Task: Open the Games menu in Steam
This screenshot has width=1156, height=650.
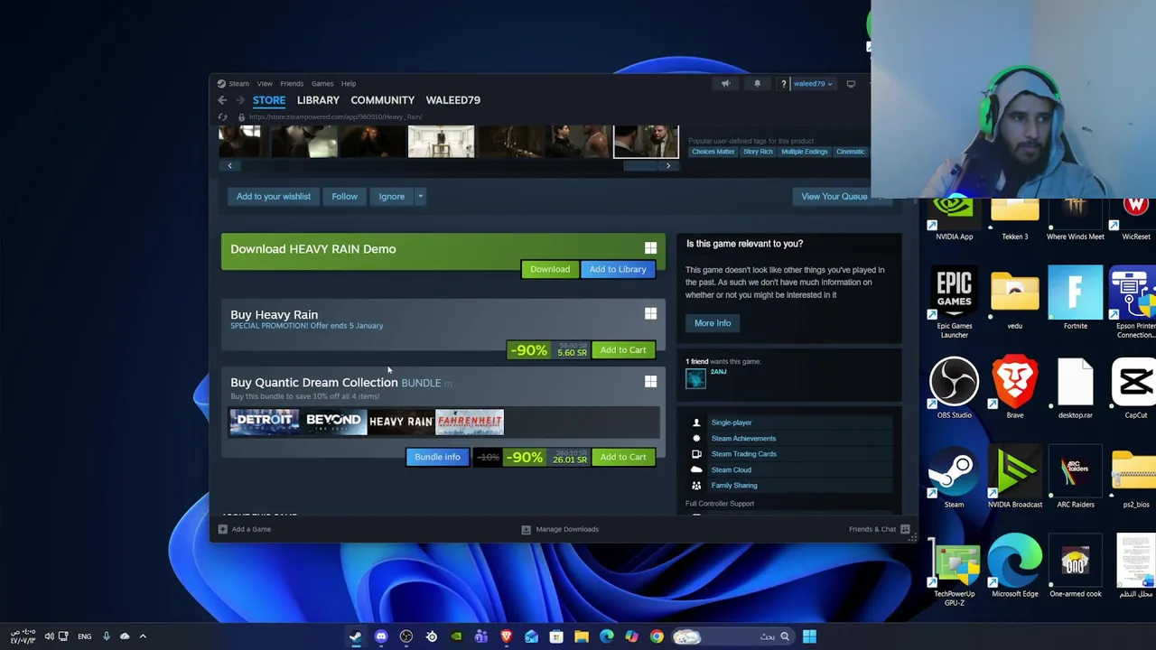Action: (x=322, y=83)
